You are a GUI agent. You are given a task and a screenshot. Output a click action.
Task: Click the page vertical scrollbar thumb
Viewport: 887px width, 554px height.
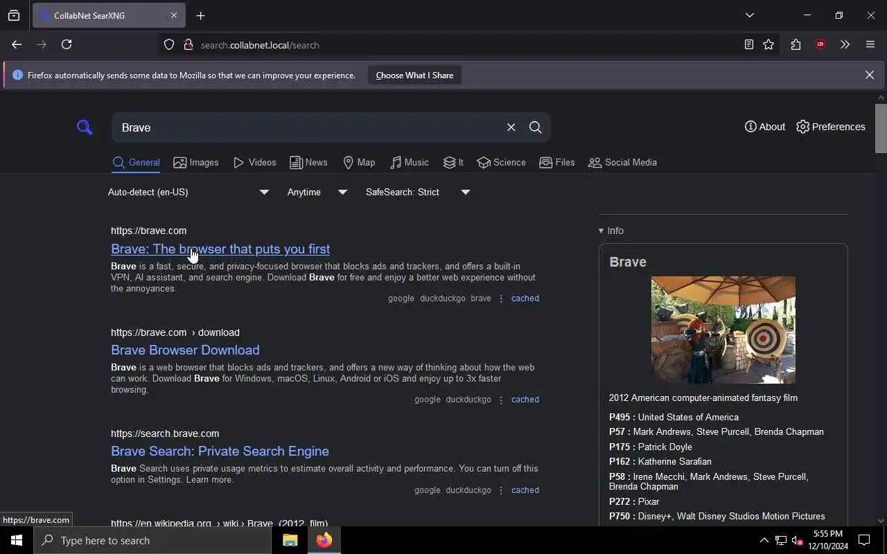881,128
